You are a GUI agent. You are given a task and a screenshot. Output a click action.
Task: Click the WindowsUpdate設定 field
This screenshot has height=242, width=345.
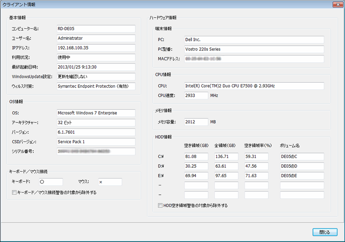point(96,77)
